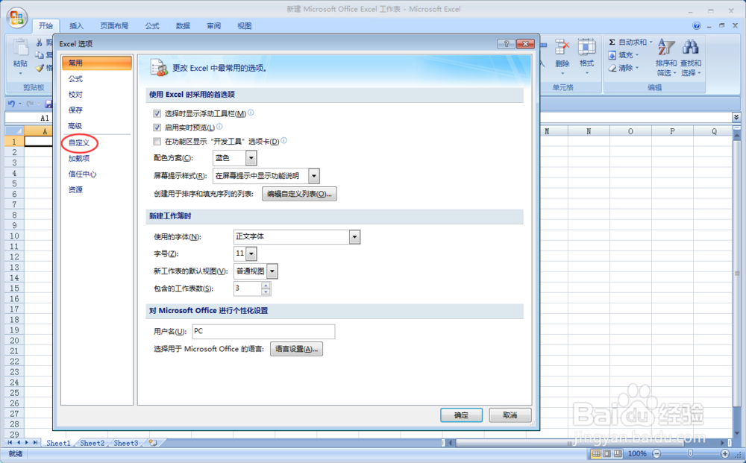Toggle 'Show Mini Toolbar on selection' checkbox
This screenshot has height=463, width=746.
[x=157, y=113]
